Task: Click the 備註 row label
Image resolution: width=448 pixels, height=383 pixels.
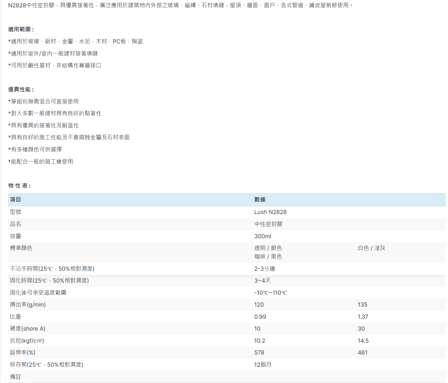Action: point(15,377)
